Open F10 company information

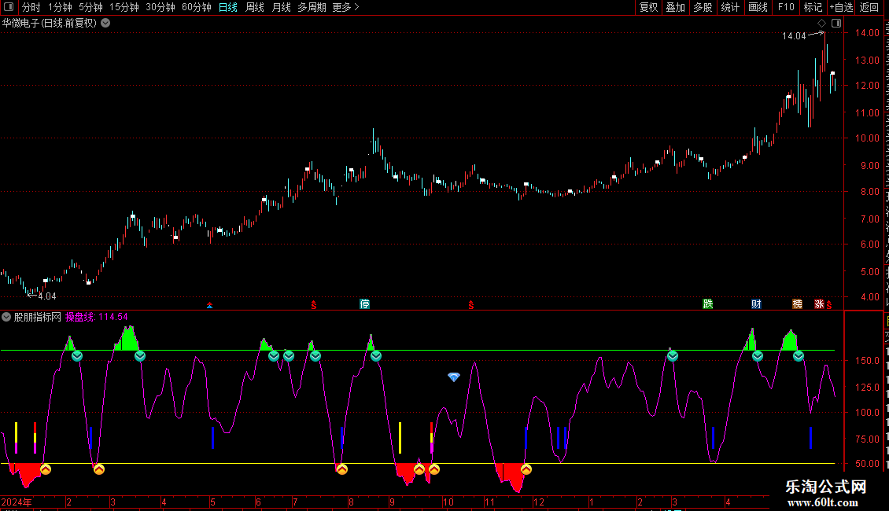coord(786,7)
